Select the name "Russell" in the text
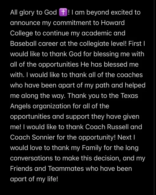Image resolution: width=156 pixels, height=195 pixels. coord(118,127)
